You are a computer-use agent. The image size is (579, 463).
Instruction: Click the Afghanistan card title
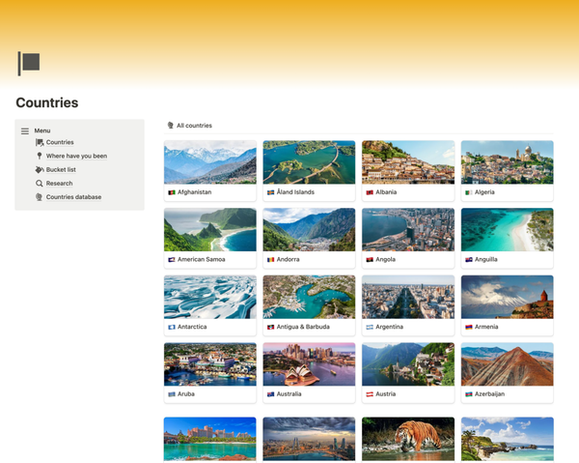(195, 192)
